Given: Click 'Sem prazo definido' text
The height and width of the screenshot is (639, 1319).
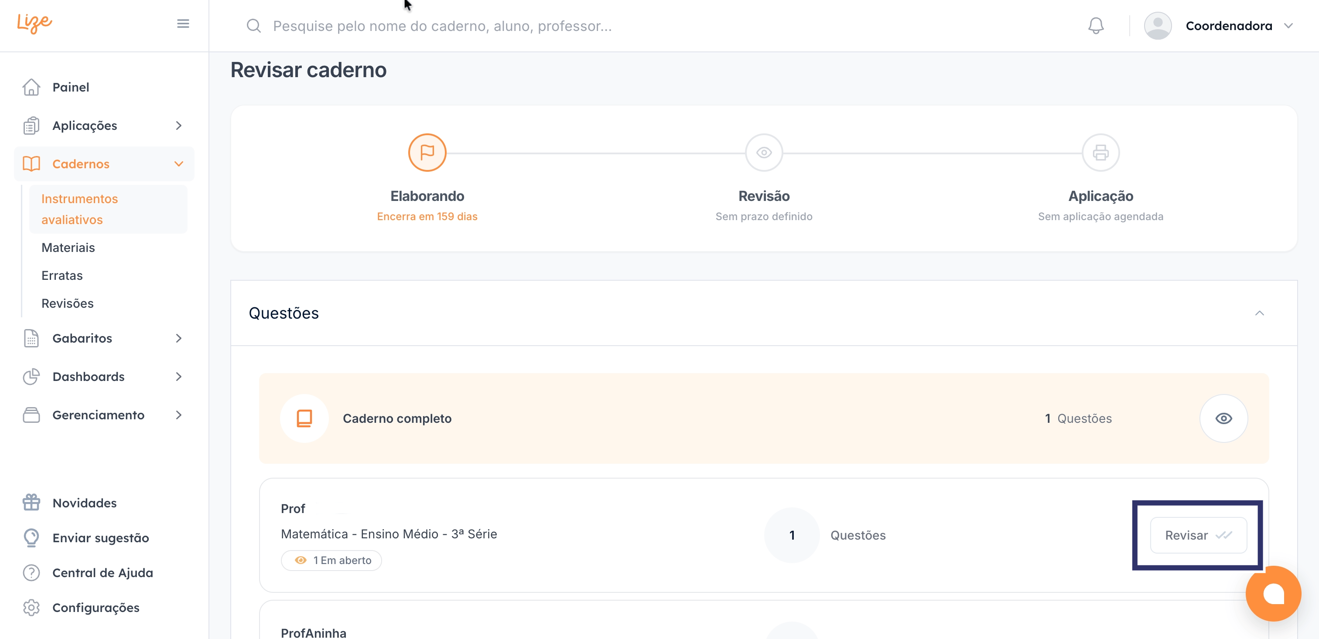Looking at the screenshot, I should (x=763, y=216).
